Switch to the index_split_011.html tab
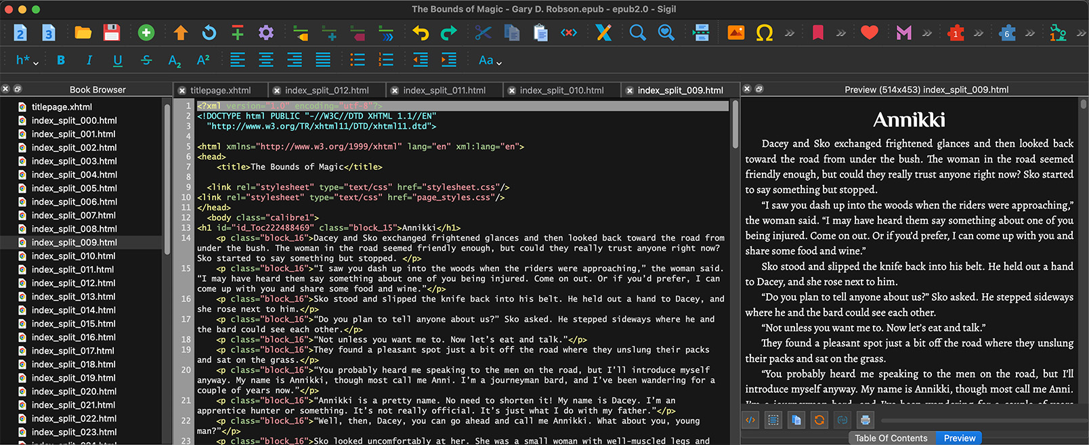1089x445 pixels. tap(444, 90)
